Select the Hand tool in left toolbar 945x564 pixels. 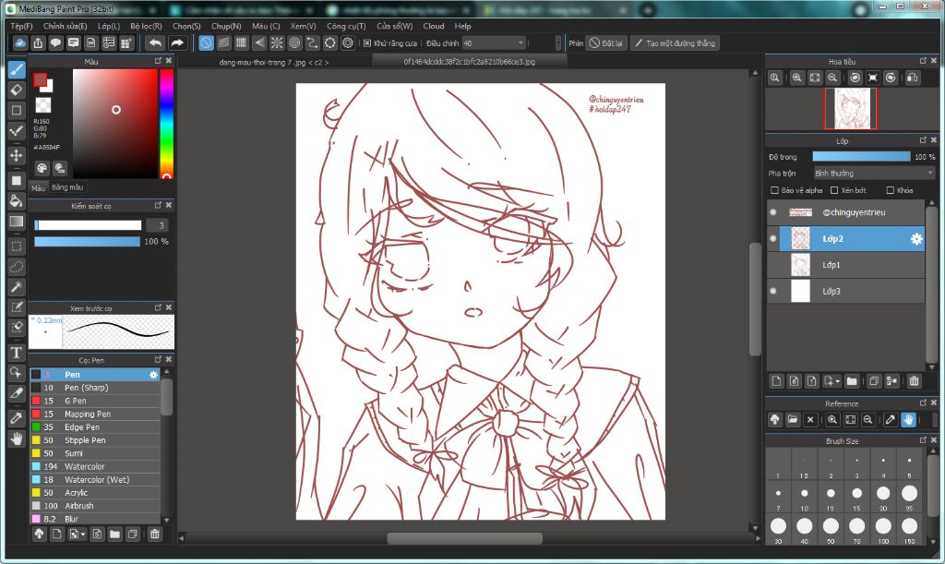click(x=17, y=438)
